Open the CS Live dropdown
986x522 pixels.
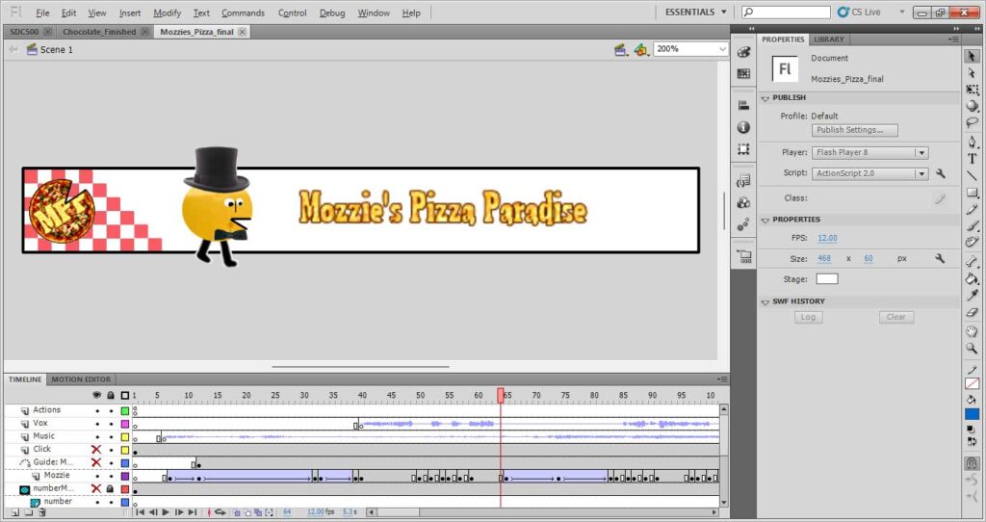coord(901,12)
